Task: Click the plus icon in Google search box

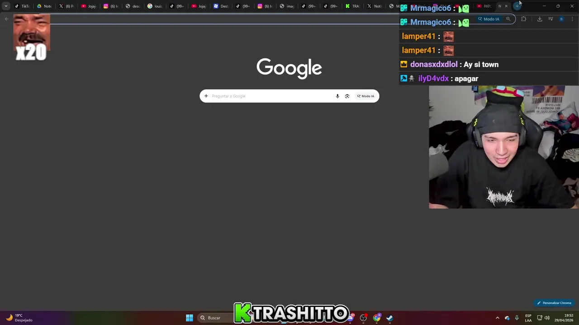Action: click(x=206, y=96)
